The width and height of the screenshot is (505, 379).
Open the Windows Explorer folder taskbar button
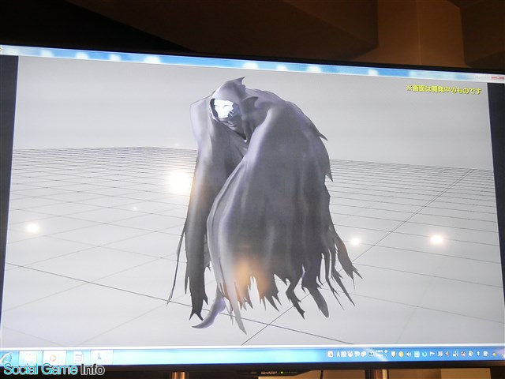click(x=31, y=358)
